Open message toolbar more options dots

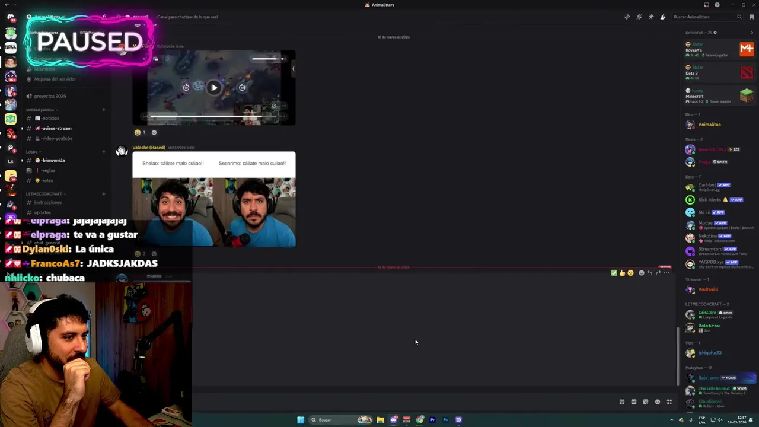point(666,273)
